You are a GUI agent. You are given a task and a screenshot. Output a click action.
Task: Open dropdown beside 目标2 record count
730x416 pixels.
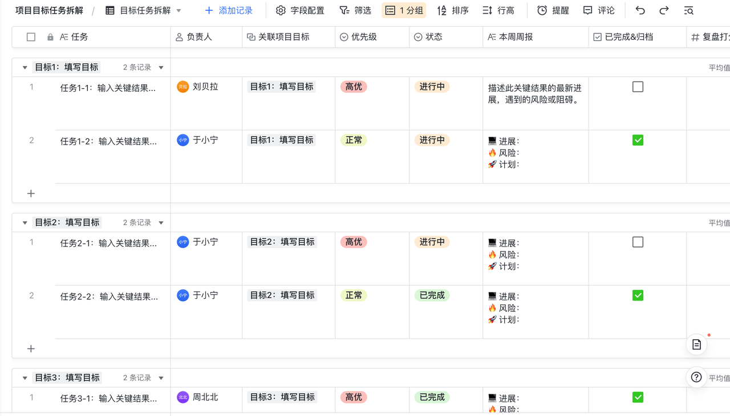tap(161, 223)
